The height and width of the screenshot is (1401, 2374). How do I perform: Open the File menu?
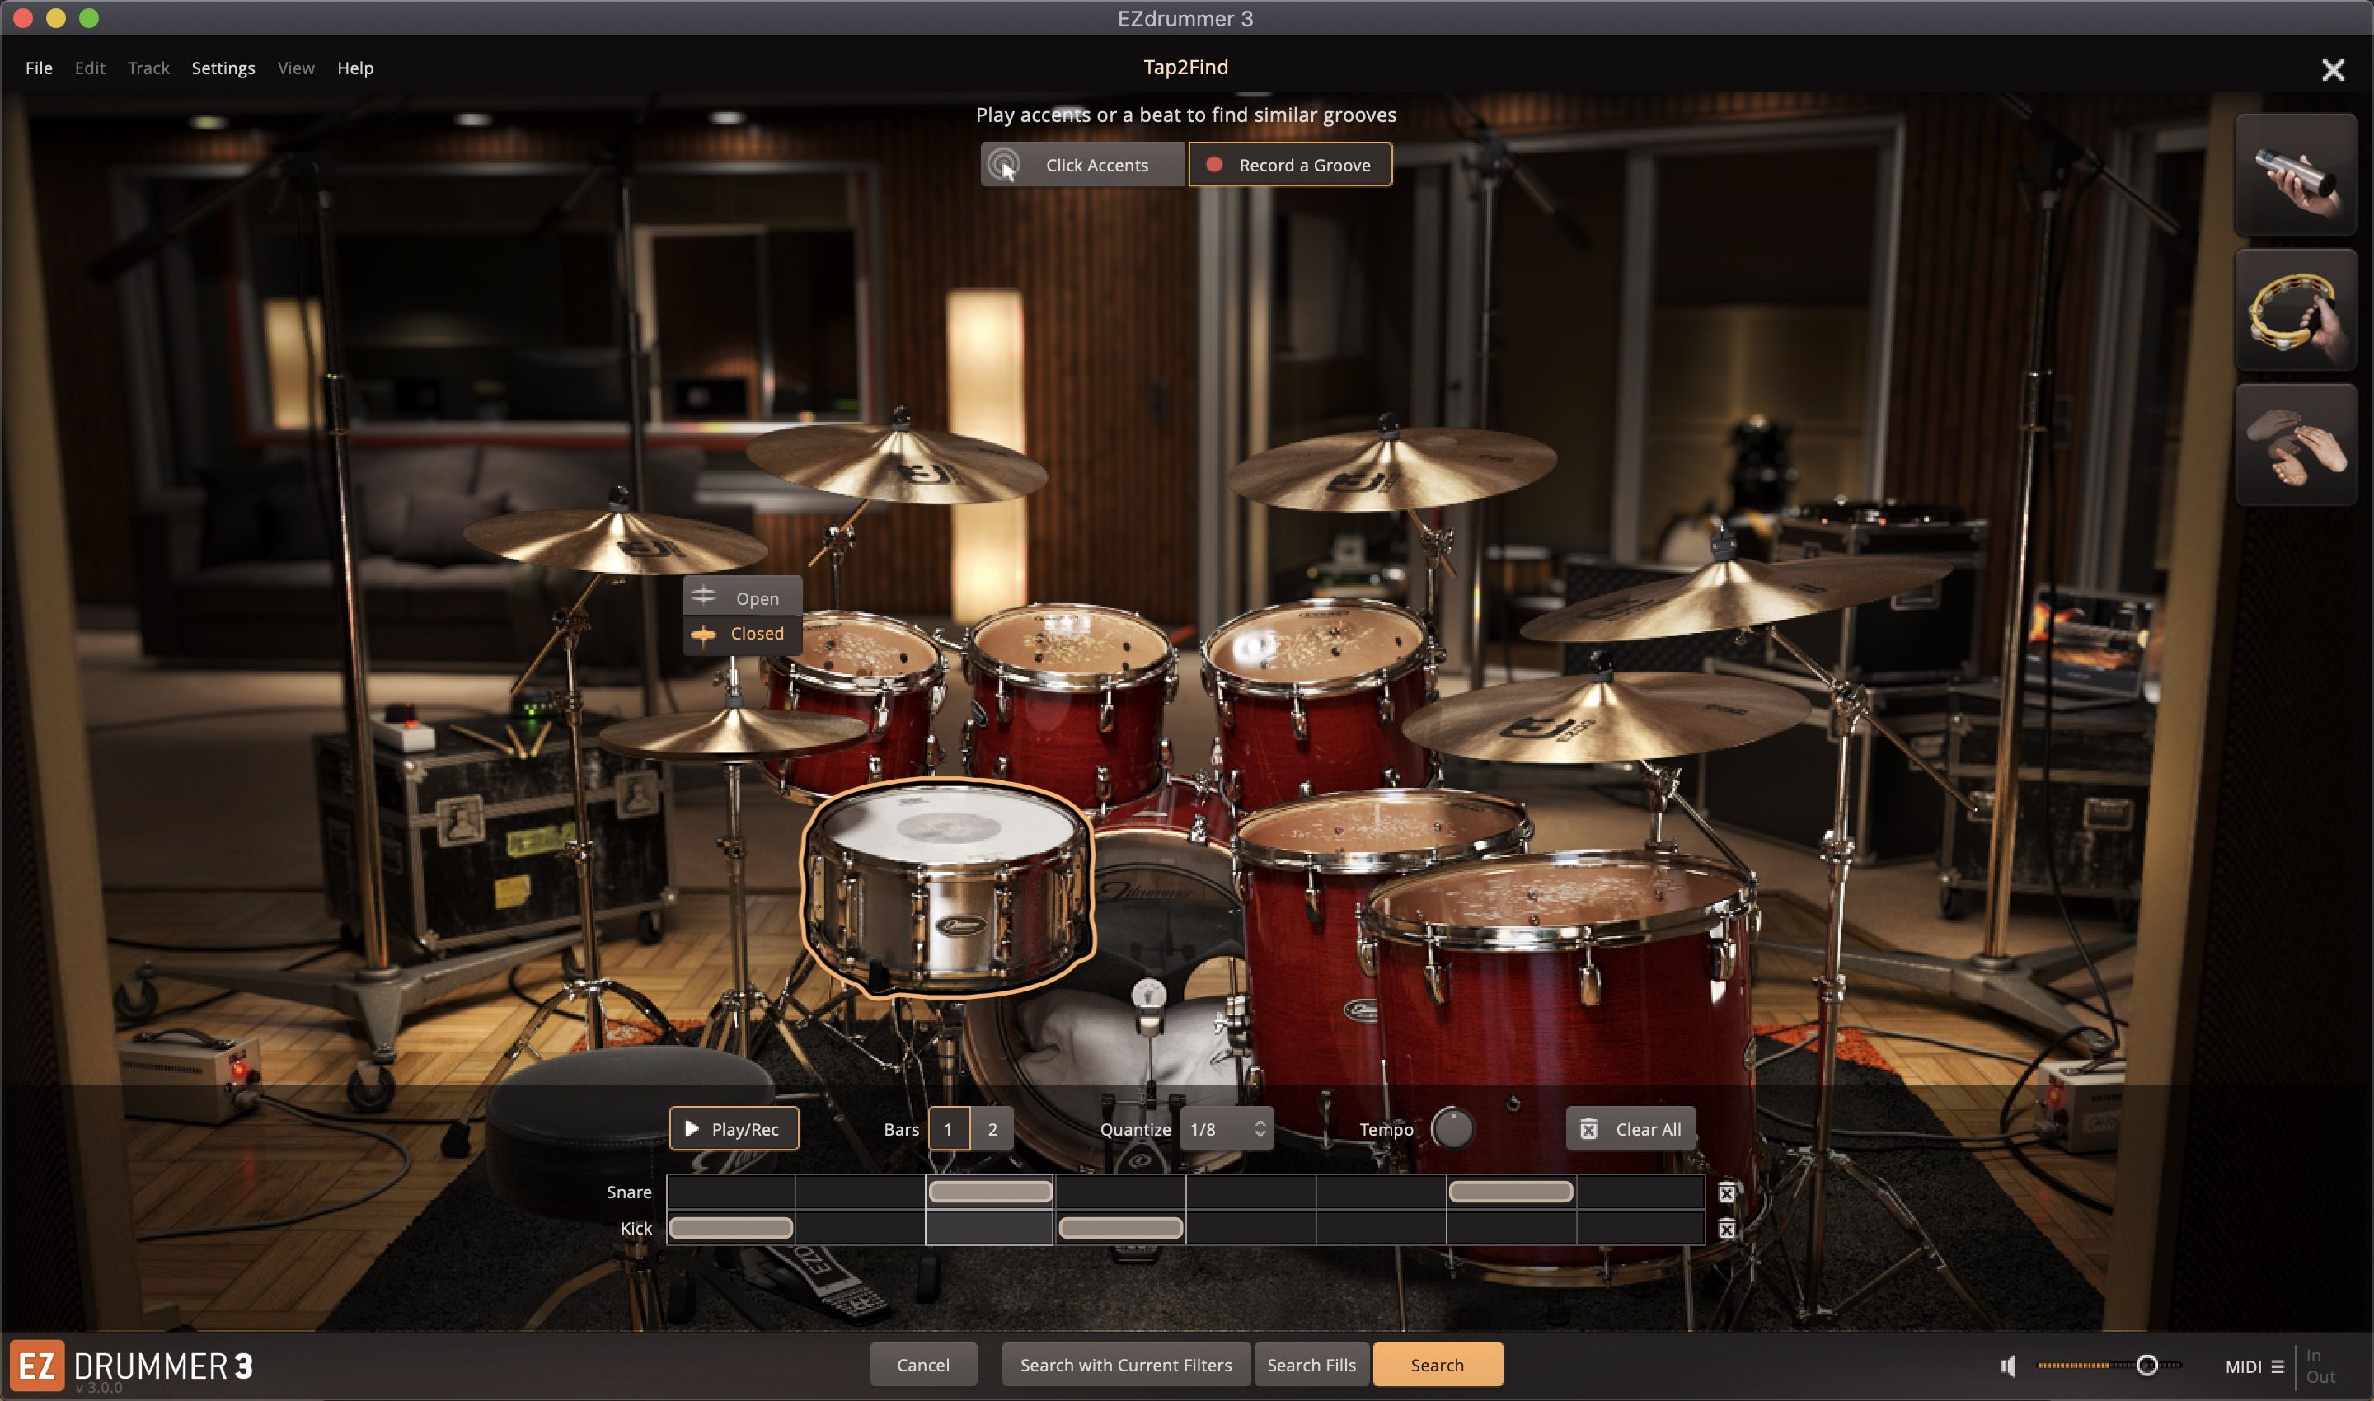(x=39, y=68)
